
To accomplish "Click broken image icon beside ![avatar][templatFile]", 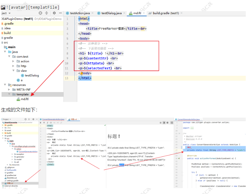I will click(3, 7).
